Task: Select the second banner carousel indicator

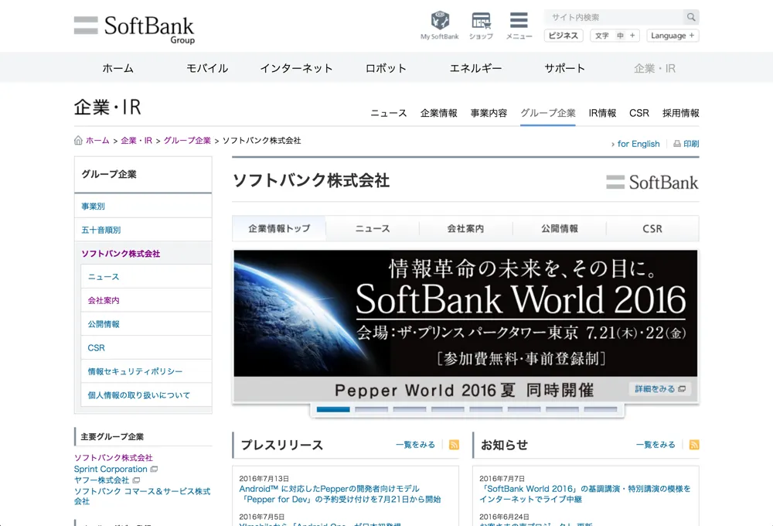Action: click(371, 409)
